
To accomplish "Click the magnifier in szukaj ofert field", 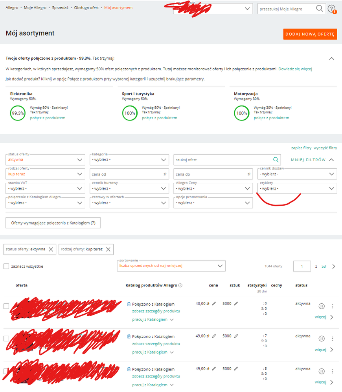I will tap(276, 160).
